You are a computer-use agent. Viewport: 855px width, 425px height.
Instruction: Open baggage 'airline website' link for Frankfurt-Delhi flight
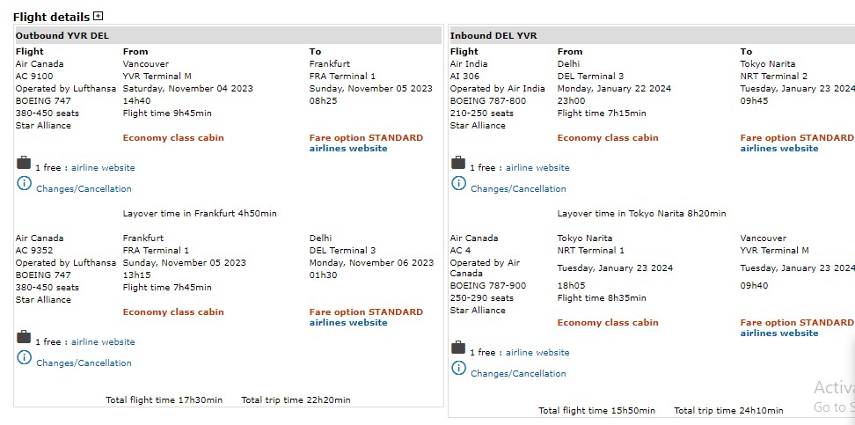point(103,342)
